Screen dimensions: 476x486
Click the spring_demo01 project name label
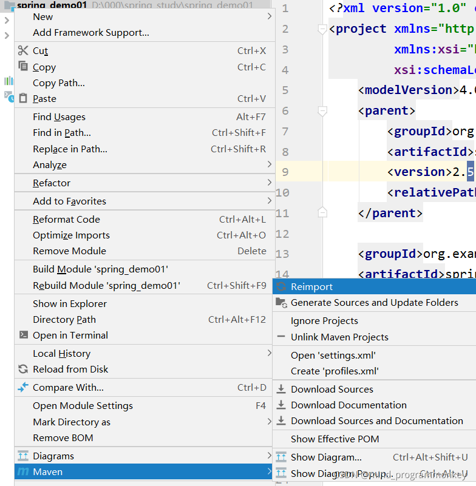52,5
